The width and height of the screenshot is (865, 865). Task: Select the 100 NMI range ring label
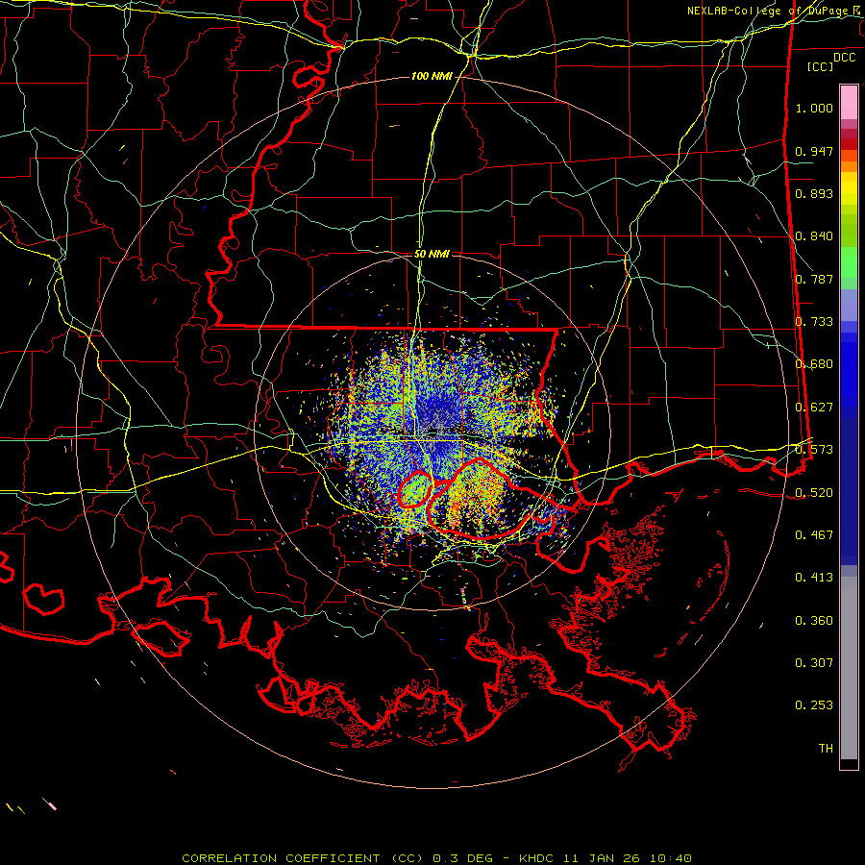pos(432,76)
